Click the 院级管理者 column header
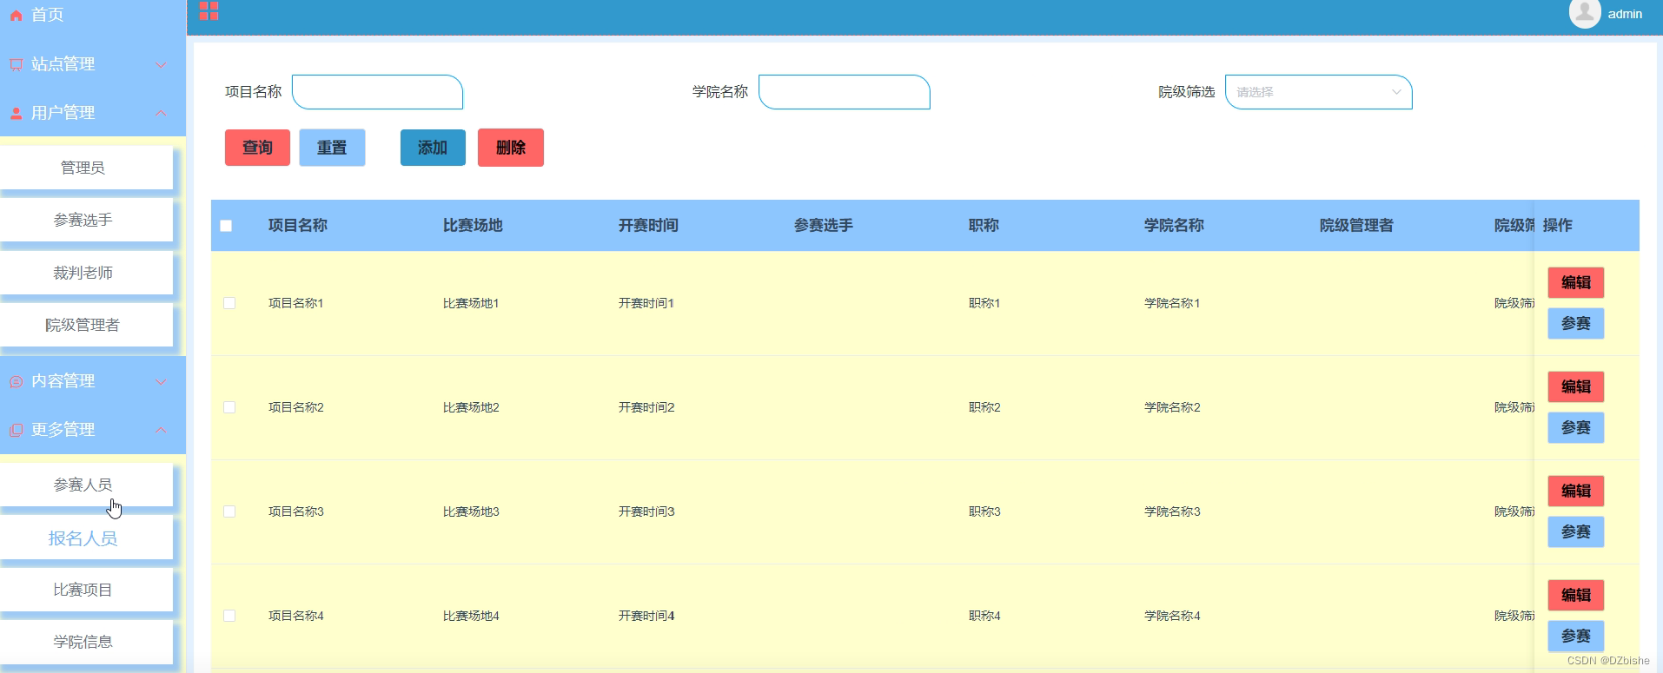 pos(1356,226)
